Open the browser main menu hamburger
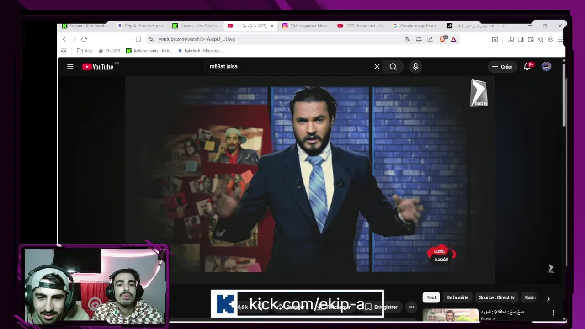Screen dimensions: 585x329 pos(560,39)
